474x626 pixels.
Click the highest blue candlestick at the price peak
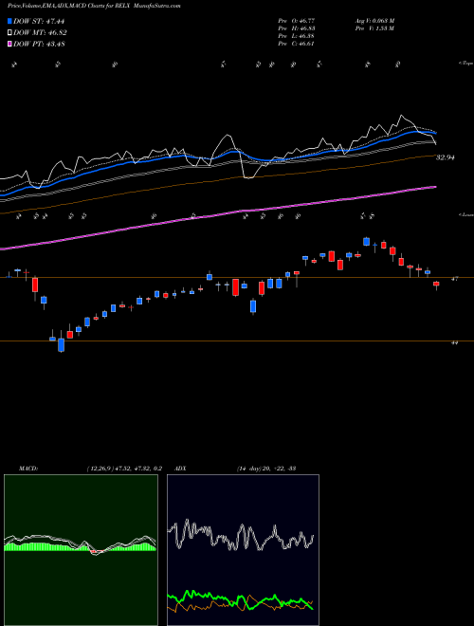[366, 241]
